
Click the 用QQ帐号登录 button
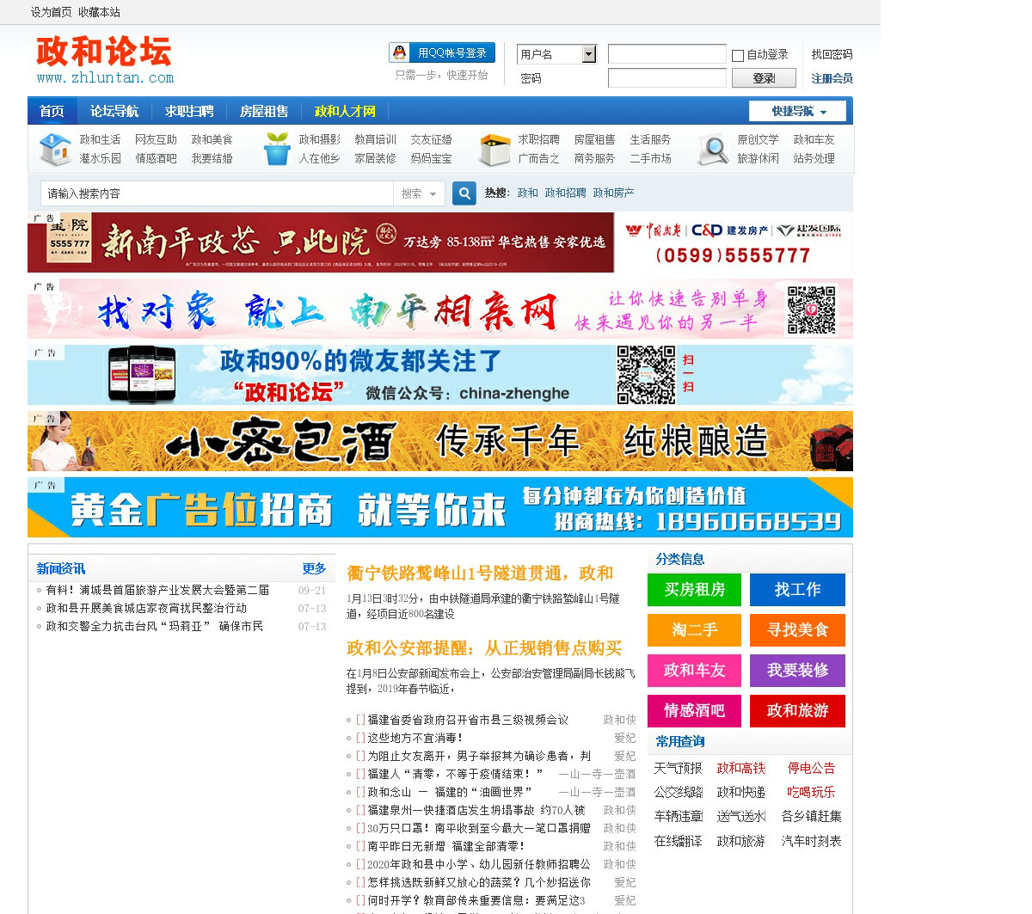[x=443, y=52]
